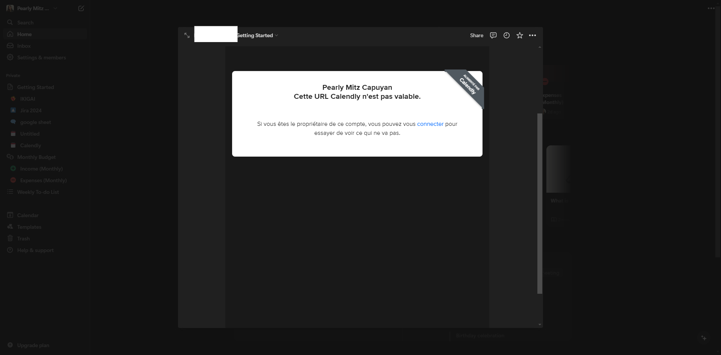The image size is (721, 355).
Task: Click Upgrade plan circle arrow icon
Action: point(10,345)
